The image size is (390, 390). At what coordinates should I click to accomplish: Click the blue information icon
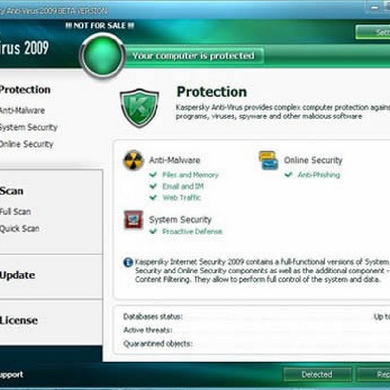[x=128, y=262]
